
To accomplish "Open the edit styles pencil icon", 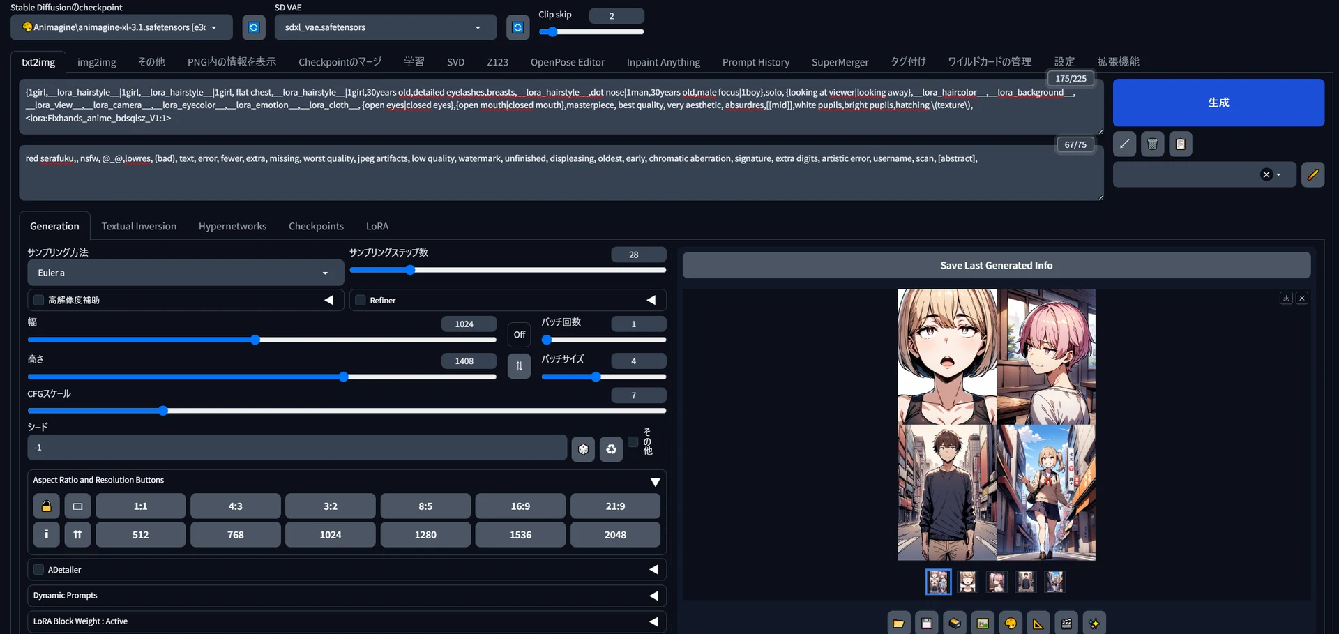I will coord(1312,174).
